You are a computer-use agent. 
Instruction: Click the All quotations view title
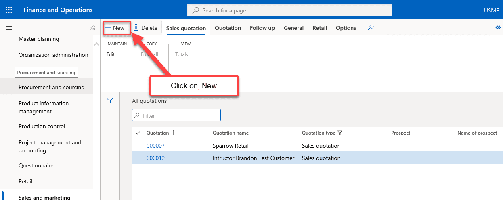149,101
